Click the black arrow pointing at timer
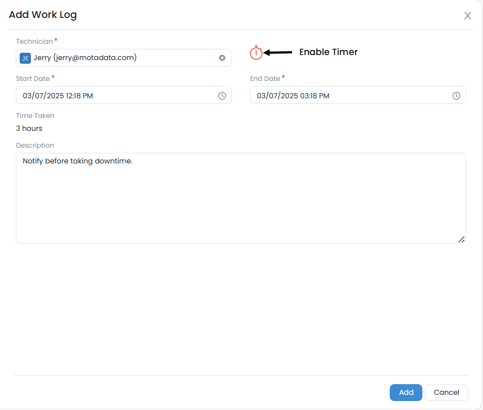 click(278, 53)
